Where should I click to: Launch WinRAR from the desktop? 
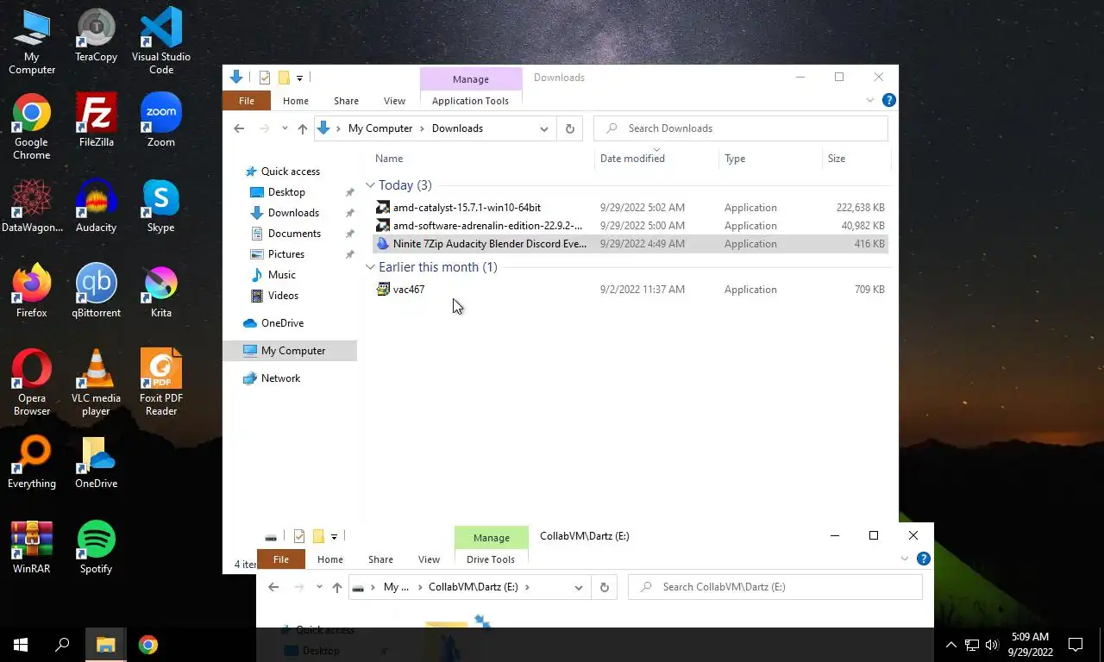tap(32, 546)
